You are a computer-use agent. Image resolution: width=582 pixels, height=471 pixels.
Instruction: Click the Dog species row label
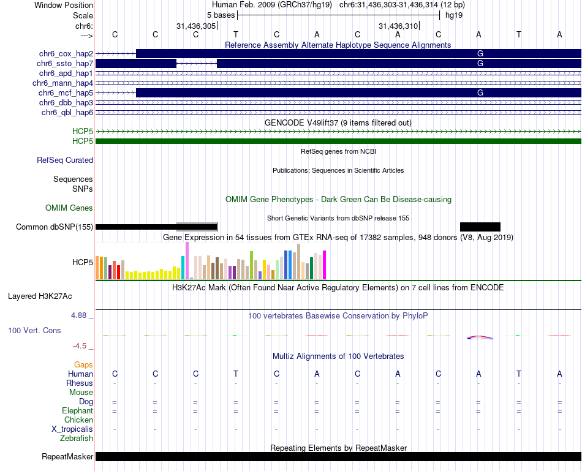click(x=86, y=402)
